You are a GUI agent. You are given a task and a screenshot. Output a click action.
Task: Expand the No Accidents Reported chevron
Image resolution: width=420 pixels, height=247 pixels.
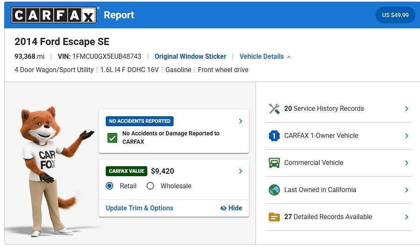point(241,121)
